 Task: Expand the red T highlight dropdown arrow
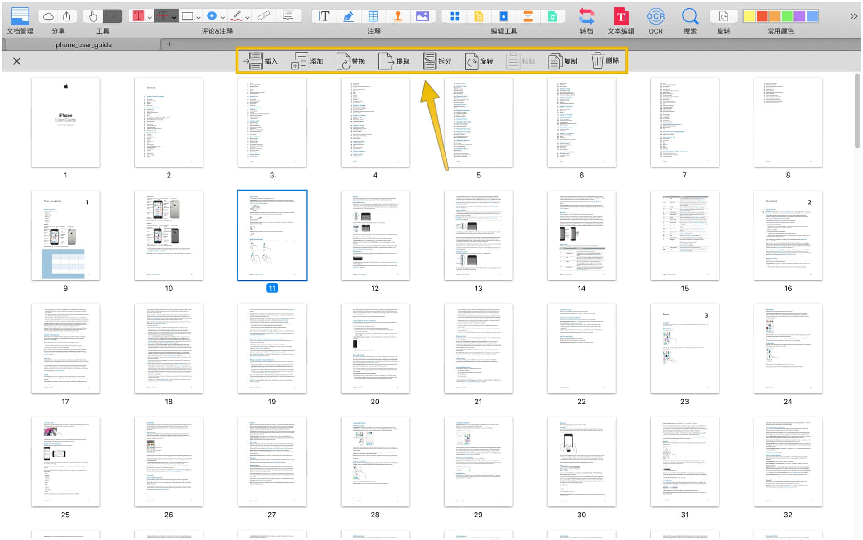pyautogui.click(x=149, y=18)
